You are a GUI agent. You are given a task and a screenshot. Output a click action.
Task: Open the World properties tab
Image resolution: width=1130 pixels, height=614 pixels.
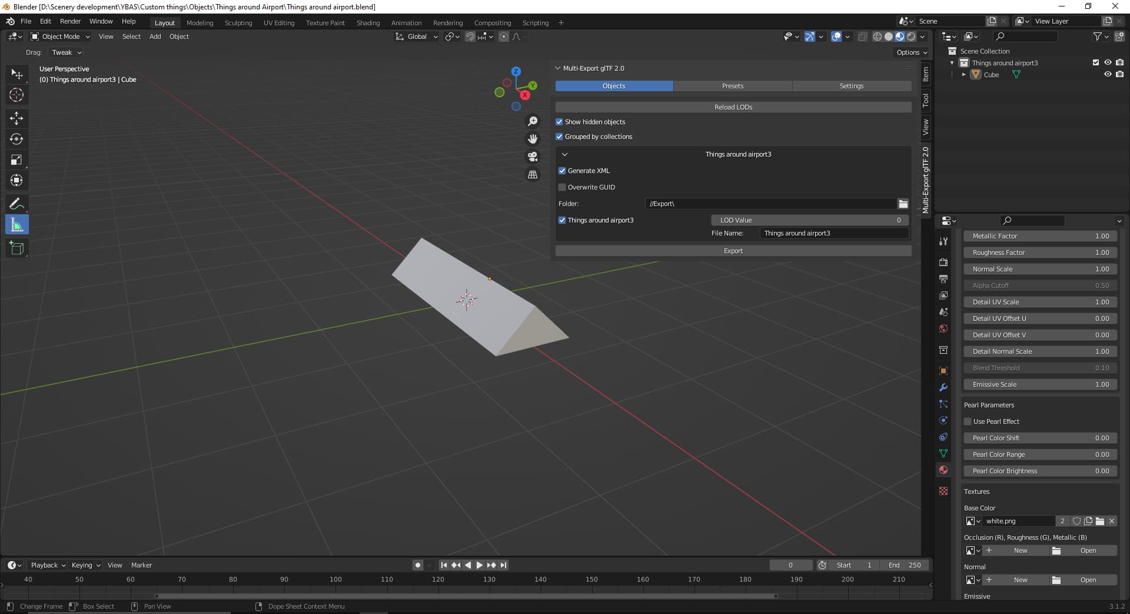pos(943,328)
